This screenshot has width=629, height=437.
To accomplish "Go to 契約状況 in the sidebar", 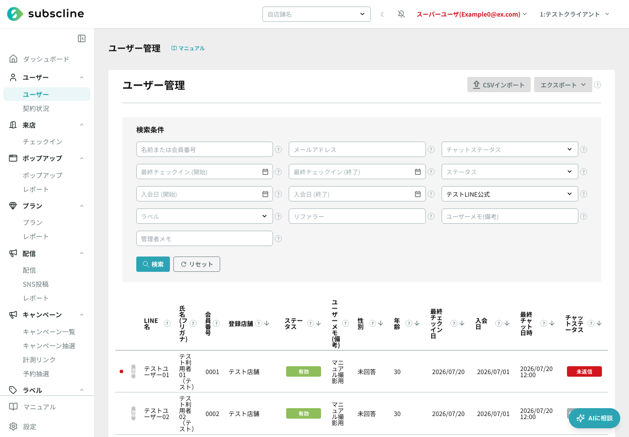I will [36, 108].
